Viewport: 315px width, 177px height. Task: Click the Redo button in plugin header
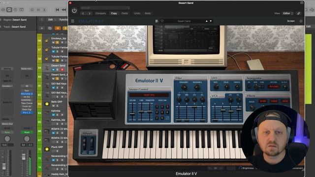click(x=148, y=13)
